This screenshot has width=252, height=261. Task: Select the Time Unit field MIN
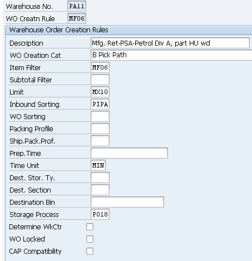(98, 165)
